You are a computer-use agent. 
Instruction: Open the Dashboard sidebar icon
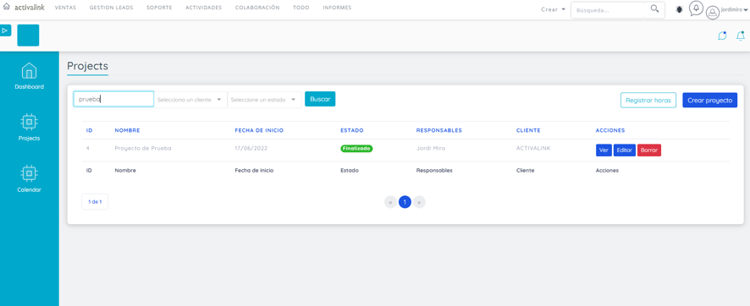click(29, 71)
